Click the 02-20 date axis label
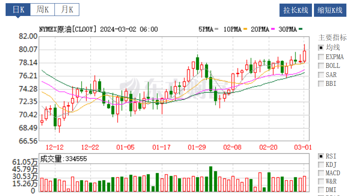The image size is (354, 196). click(x=268, y=147)
